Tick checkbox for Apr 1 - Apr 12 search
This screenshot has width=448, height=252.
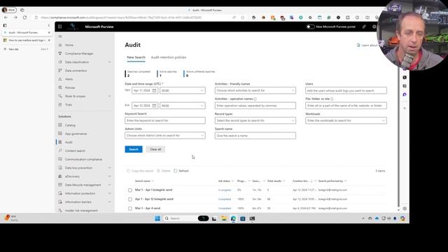(x=130, y=199)
